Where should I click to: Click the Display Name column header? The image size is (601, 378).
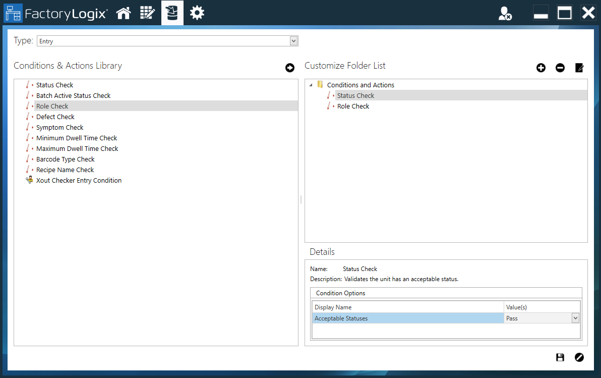tap(408, 307)
